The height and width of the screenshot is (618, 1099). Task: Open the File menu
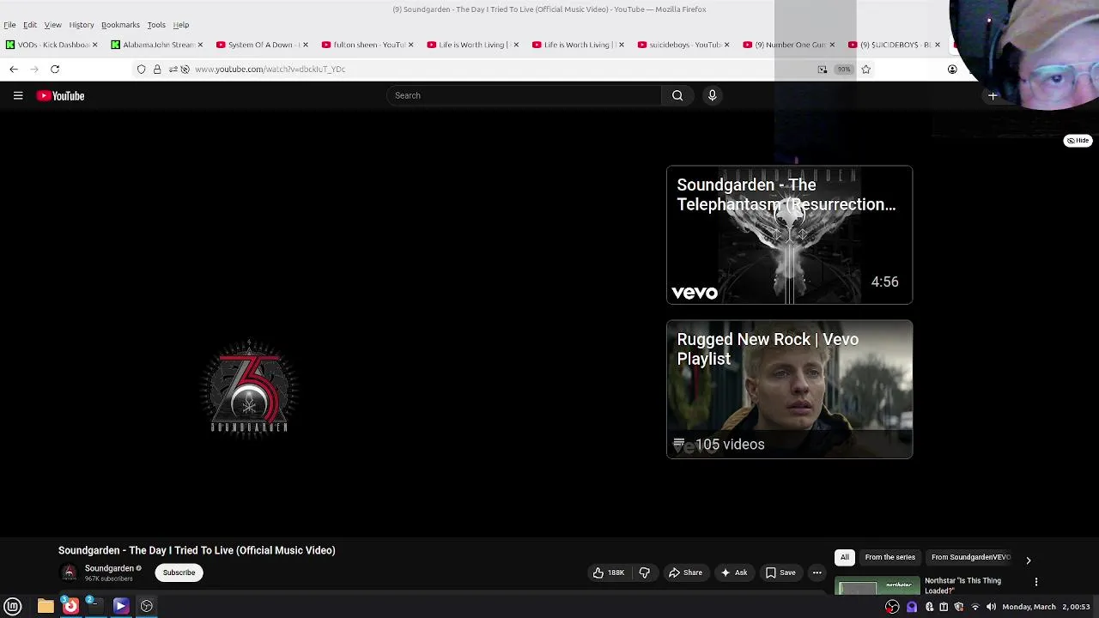[x=9, y=25]
